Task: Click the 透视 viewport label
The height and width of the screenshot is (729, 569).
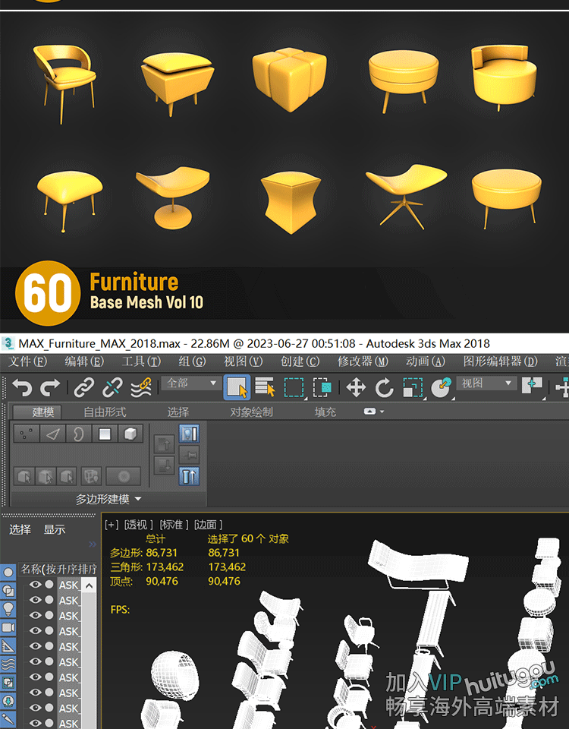Action: pos(140,524)
